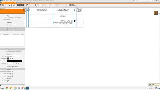The height and width of the screenshot is (90, 160).
Task: Open the Вставка menu
Action: pos(14,1)
